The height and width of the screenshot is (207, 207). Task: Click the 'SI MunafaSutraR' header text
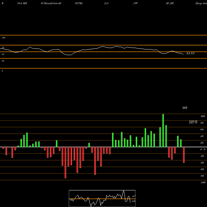click(x=51, y=3)
